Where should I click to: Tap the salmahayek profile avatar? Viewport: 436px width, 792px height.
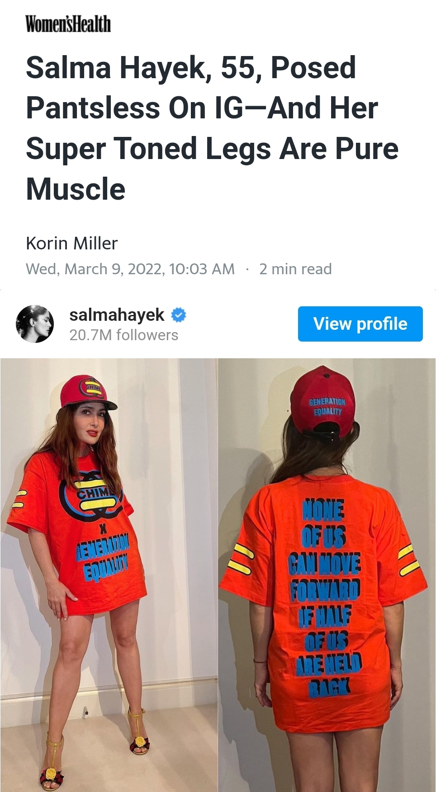pos(35,323)
